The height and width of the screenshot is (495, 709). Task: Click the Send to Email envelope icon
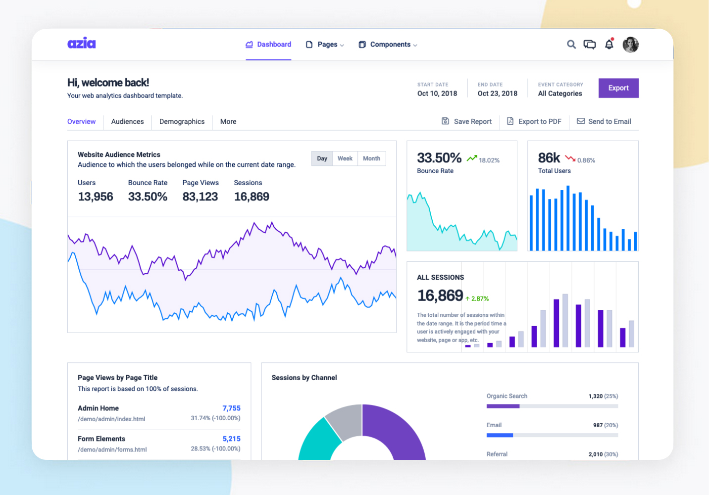coord(581,121)
